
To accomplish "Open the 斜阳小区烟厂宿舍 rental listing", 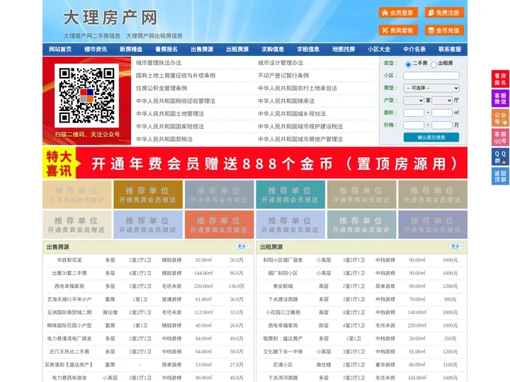I will [x=283, y=260].
